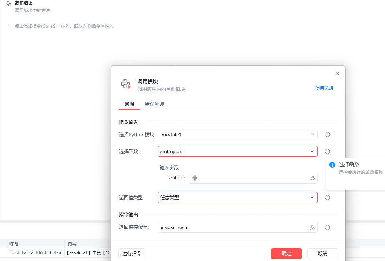The width and height of the screenshot is (385, 261).
Task: Switch to the 错误处理 tab
Action: click(x=155, y=105)
